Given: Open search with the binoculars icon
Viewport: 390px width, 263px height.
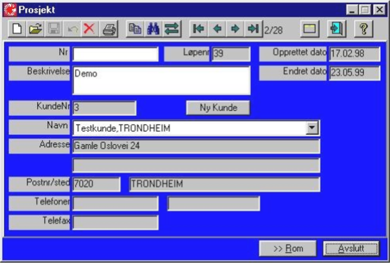Looking at the screenshot, I should 153,29.
